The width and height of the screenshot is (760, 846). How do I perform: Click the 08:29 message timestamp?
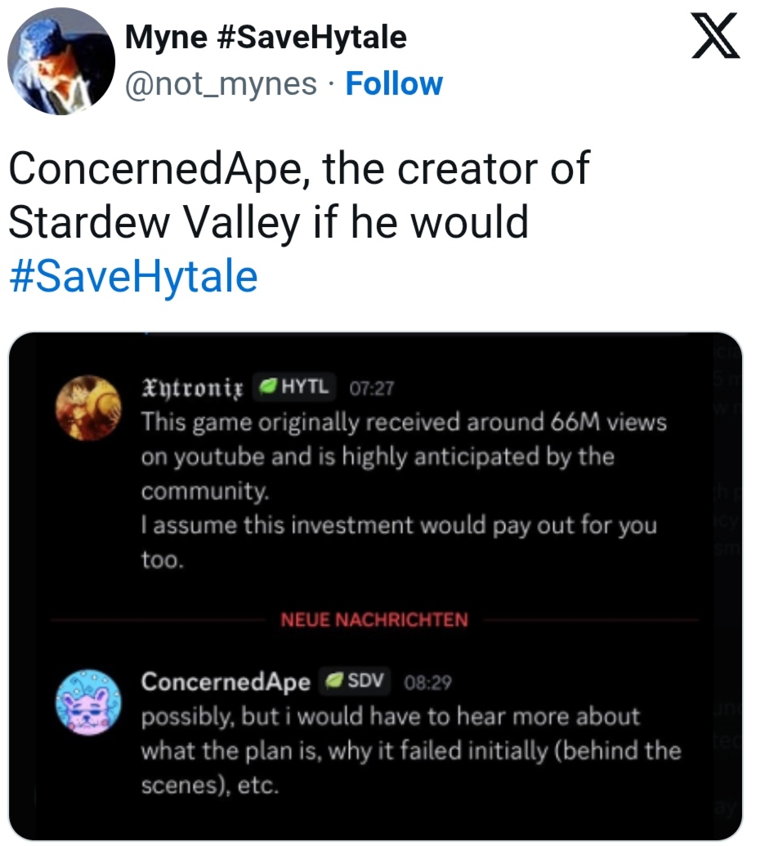[x=427, y=683]
